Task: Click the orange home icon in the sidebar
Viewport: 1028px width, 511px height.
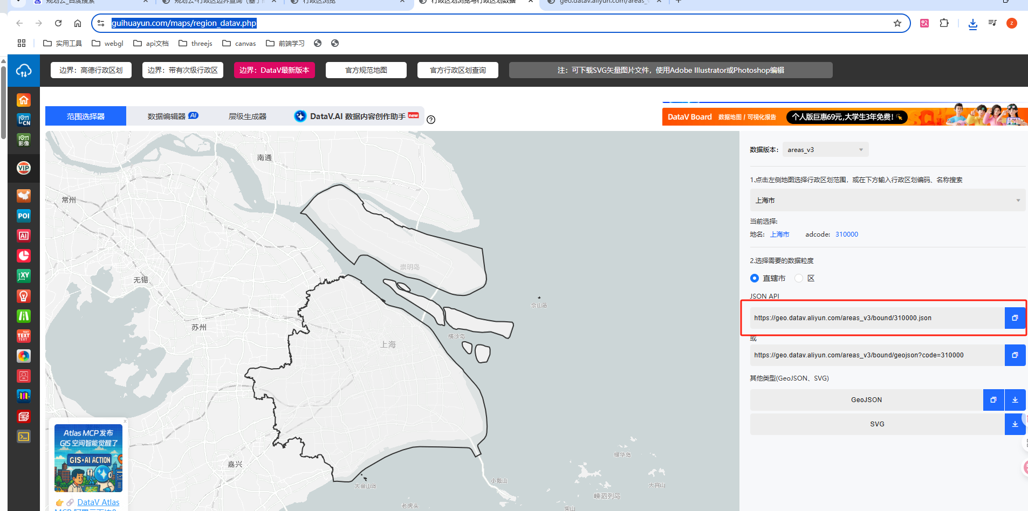Action: point(24,100)
